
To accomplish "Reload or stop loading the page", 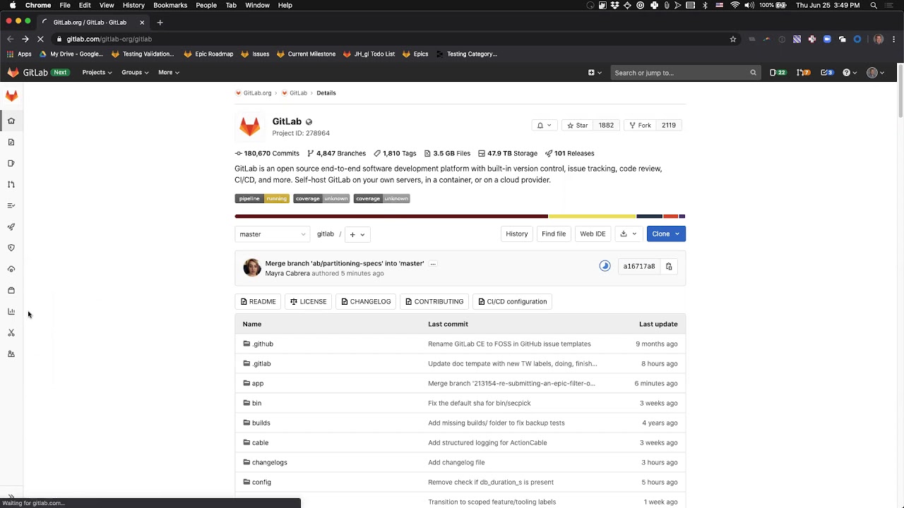I will click(41, 39).
